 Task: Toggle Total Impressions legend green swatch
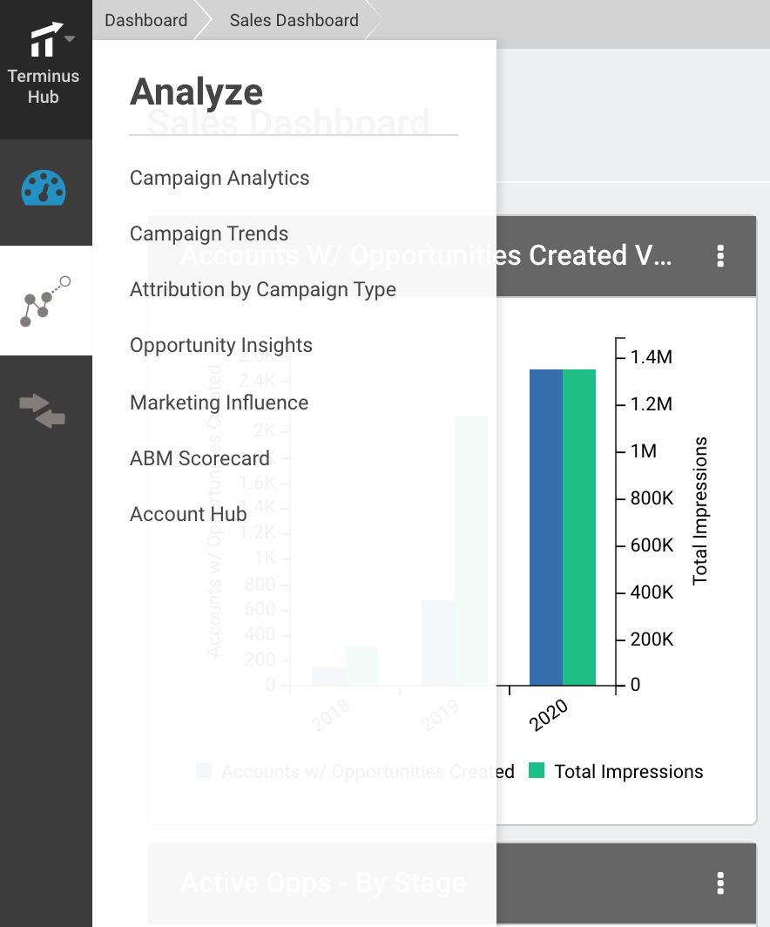[x=536, y=770]
